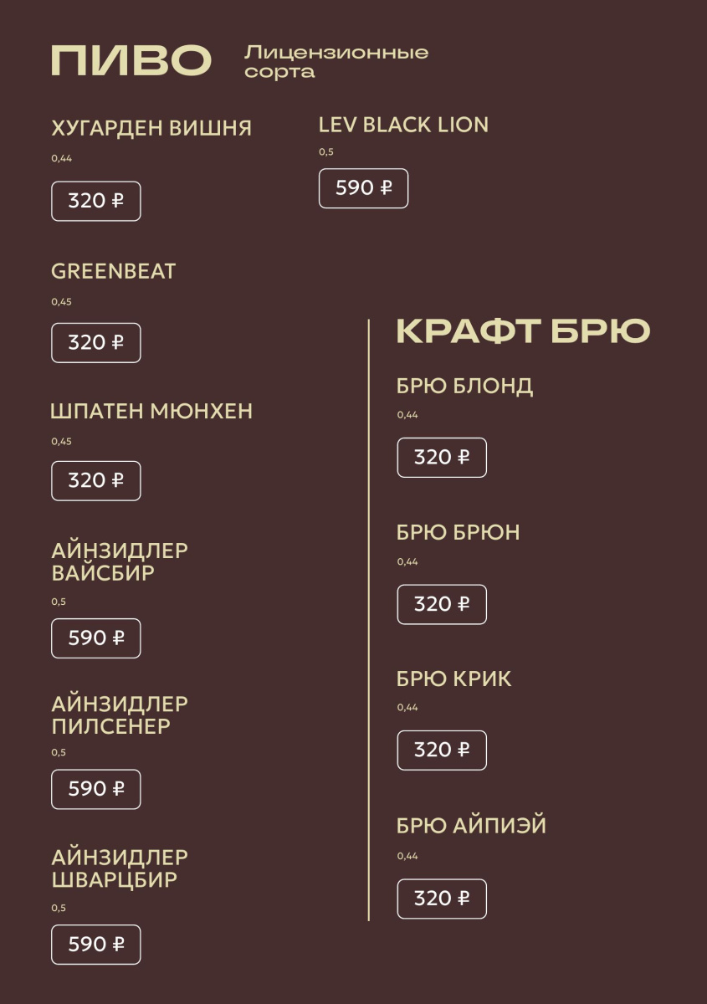Open the КРАФТ БРЮ section heading

(x=523, y=331)
